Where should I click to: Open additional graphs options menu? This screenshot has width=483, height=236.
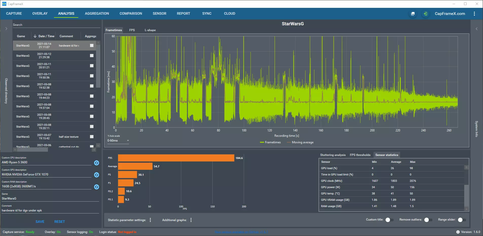[x=191, y=220]
